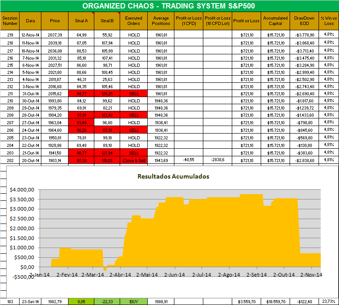Select red Sinal B cell 127,94
Screen dimensions: 339x305
107,153
